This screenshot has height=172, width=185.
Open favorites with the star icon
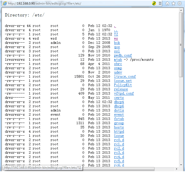(174, 3)
